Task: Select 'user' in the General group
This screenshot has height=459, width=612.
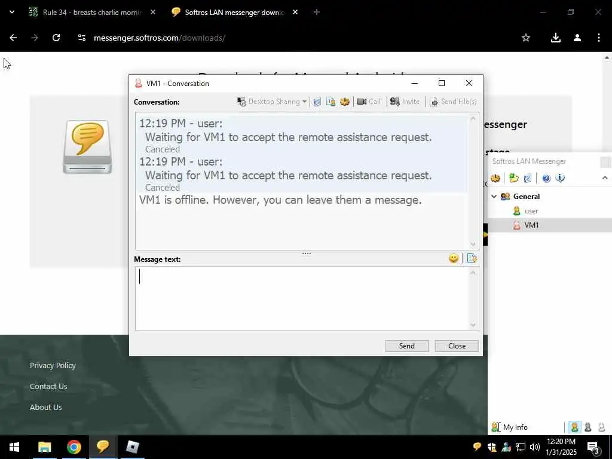Action: pos(531,211)
